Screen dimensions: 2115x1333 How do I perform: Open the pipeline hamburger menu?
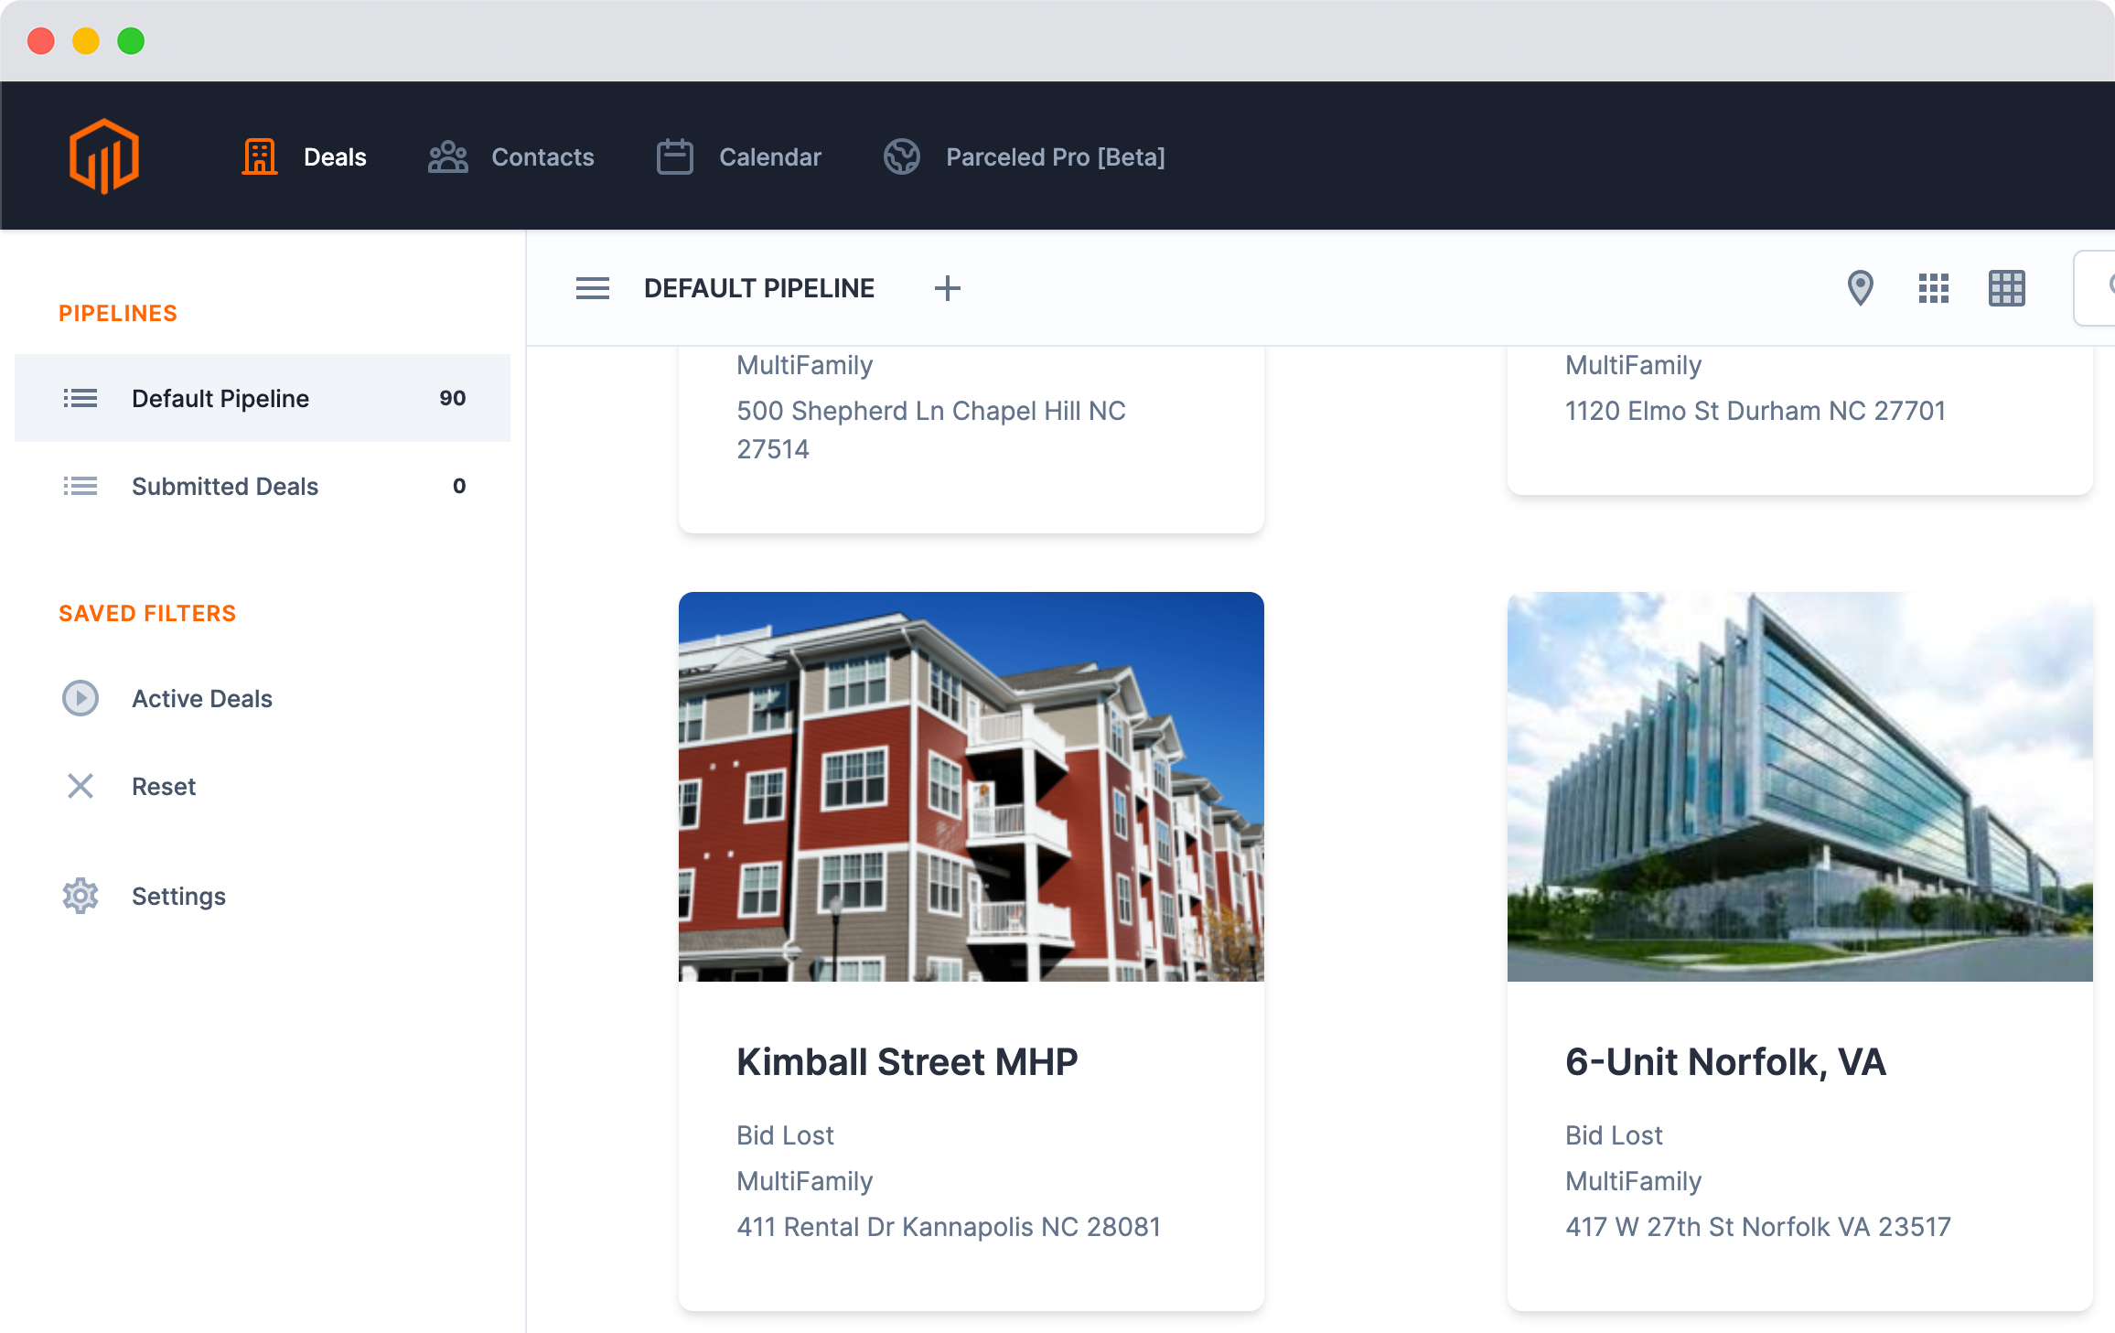(x=593, y=287)
